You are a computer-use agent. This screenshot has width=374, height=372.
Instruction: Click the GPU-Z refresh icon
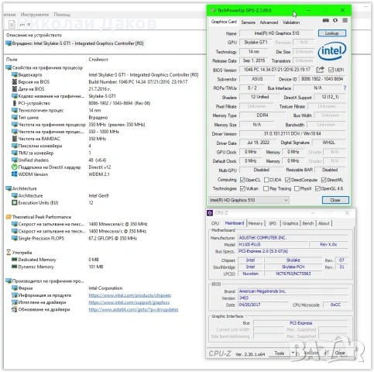click(x=335, y=20)
